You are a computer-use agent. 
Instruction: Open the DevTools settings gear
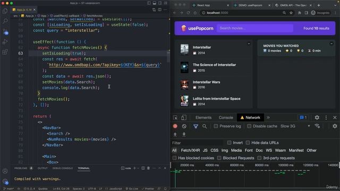click(317, 117)
